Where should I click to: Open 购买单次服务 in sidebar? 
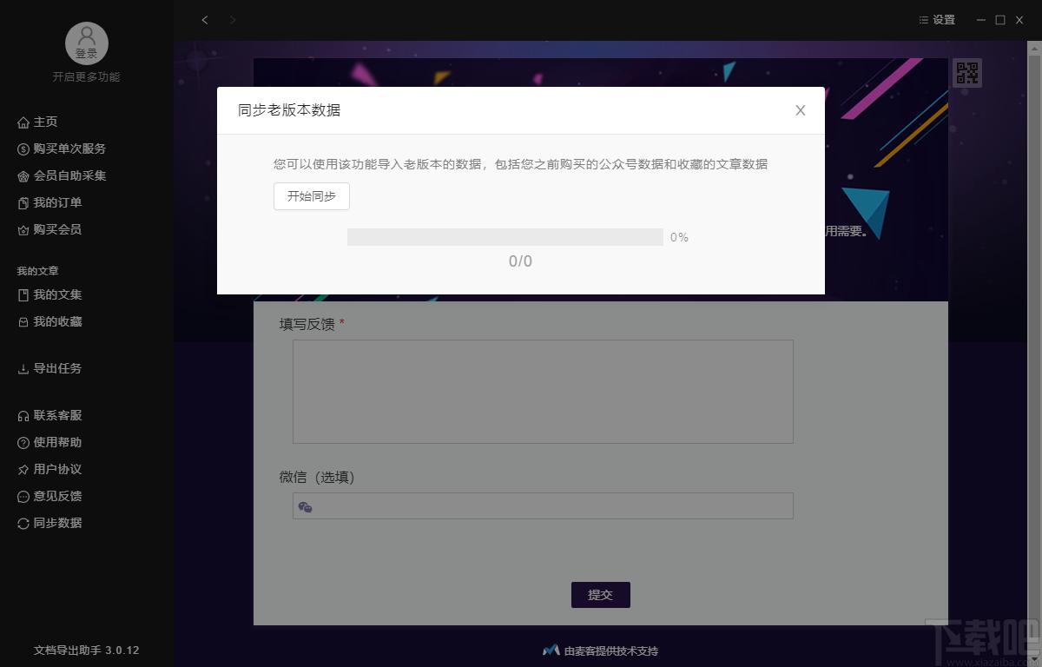69,149
